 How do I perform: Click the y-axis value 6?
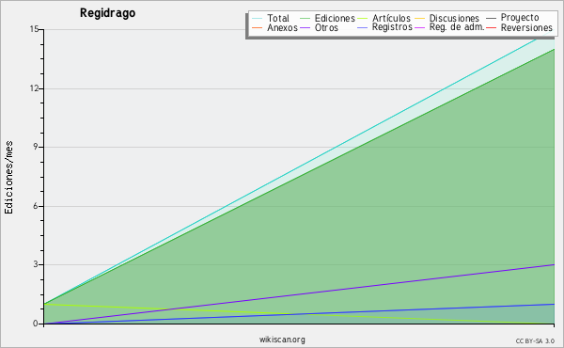click(x=36, y=206)
